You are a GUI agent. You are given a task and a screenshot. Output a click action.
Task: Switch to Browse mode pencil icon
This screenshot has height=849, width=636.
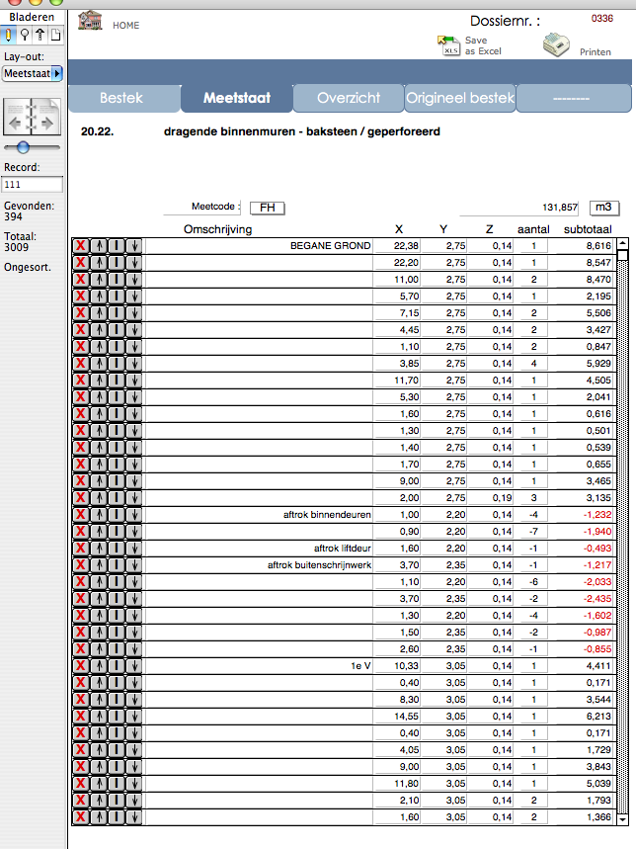tap(9, 35)
